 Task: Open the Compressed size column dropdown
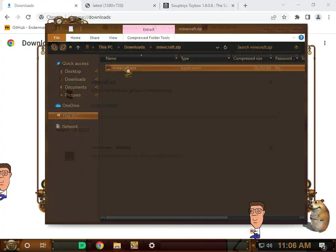tap(271, 58)
